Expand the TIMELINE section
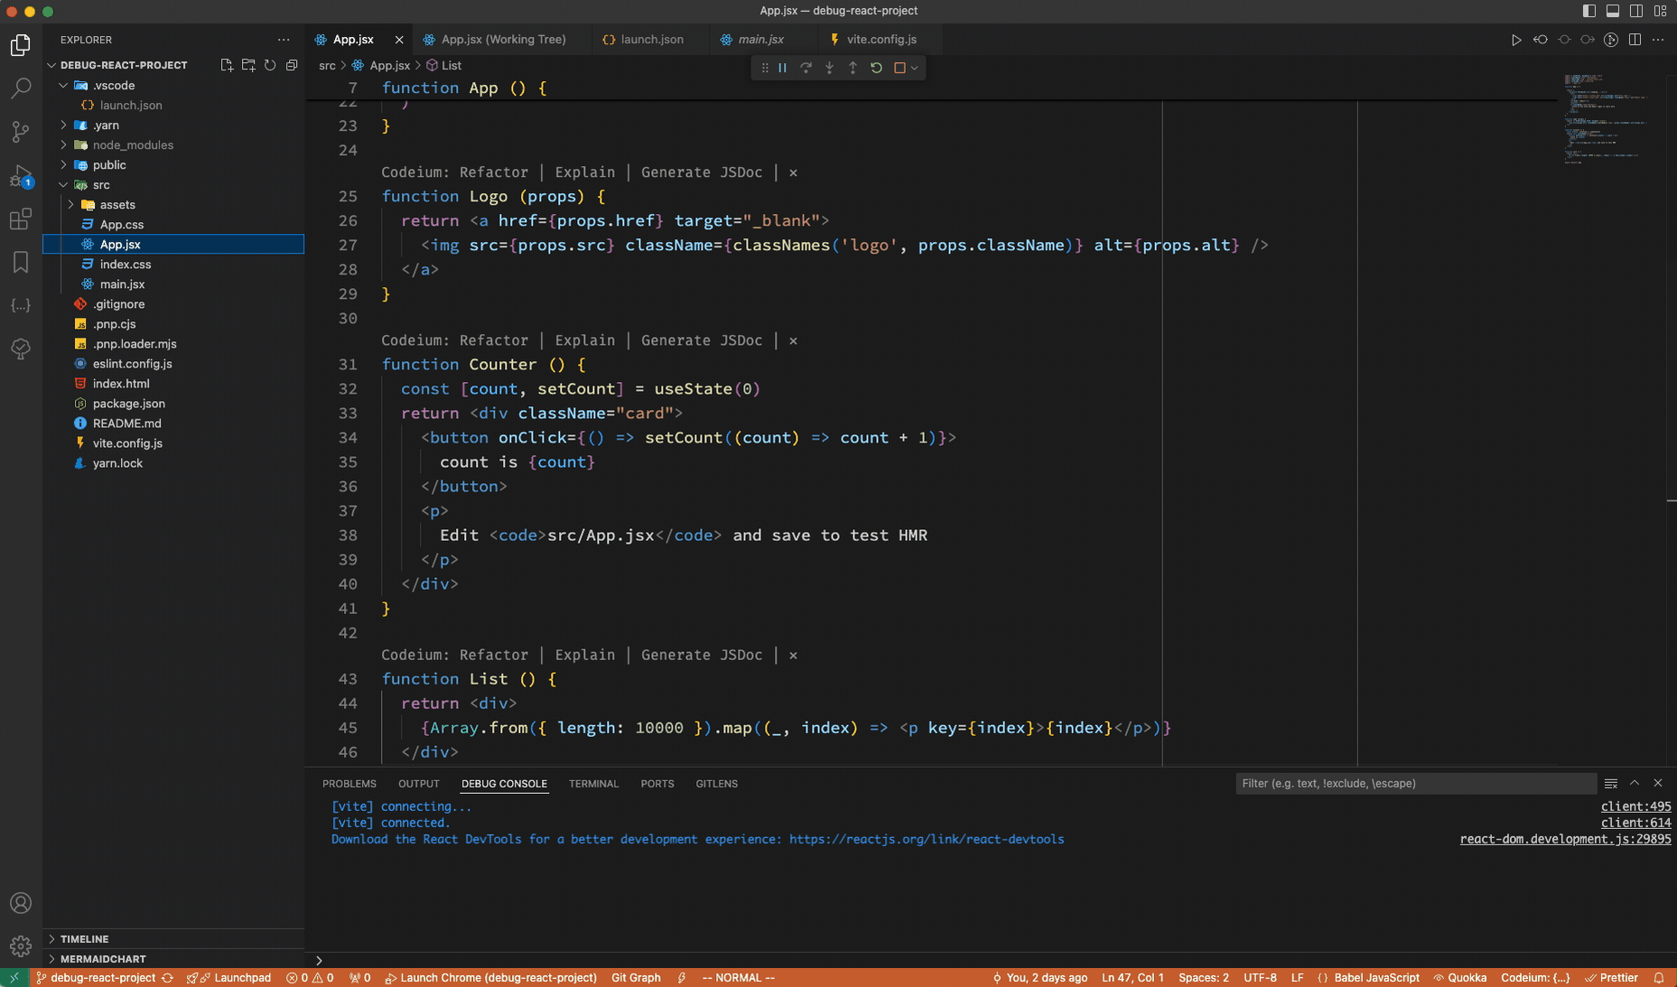This screenshot has width=1677, height=987. coord(84,939)
